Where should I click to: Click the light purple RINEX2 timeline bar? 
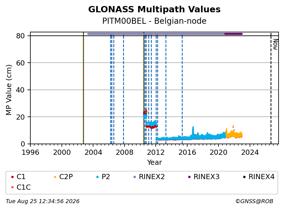point(156,34)
